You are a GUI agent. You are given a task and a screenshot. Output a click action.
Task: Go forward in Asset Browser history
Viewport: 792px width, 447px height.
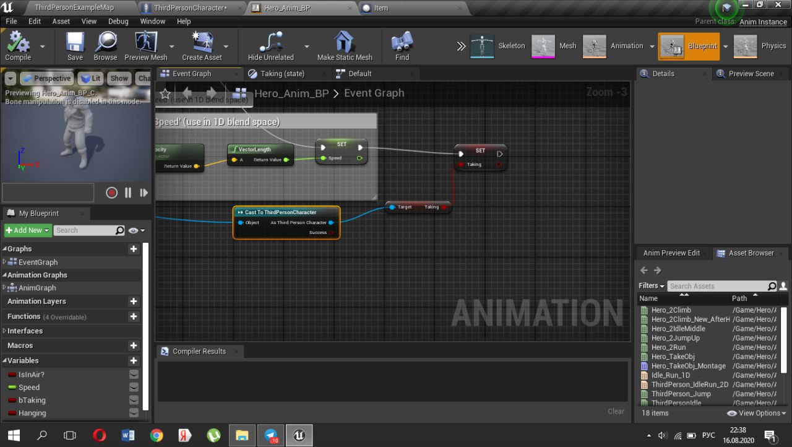[x=658, y=271]
